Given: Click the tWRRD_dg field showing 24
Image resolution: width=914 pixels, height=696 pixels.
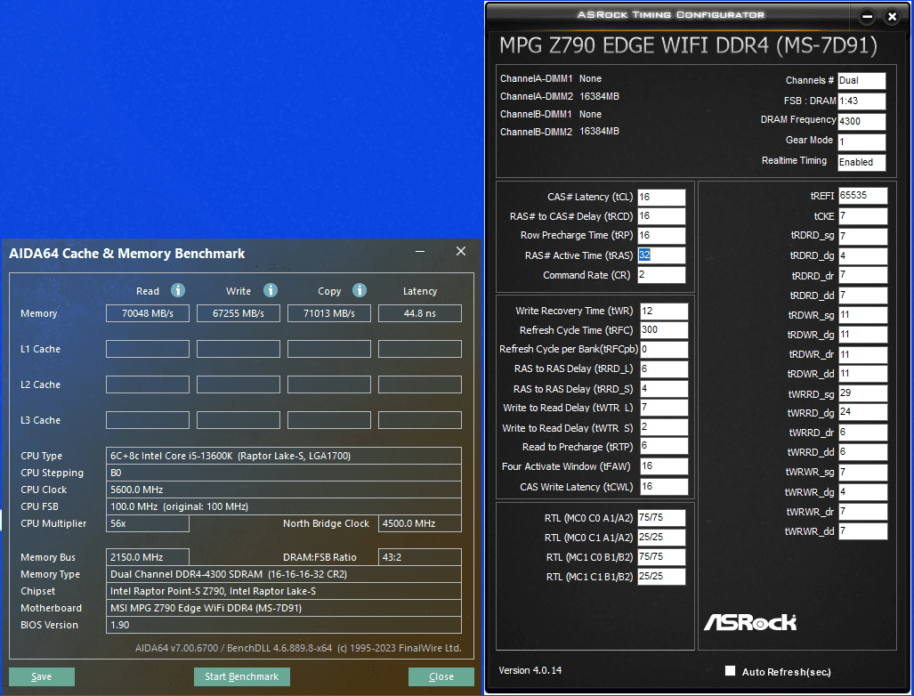Looking at the screenshot, I should coord(862,412).
